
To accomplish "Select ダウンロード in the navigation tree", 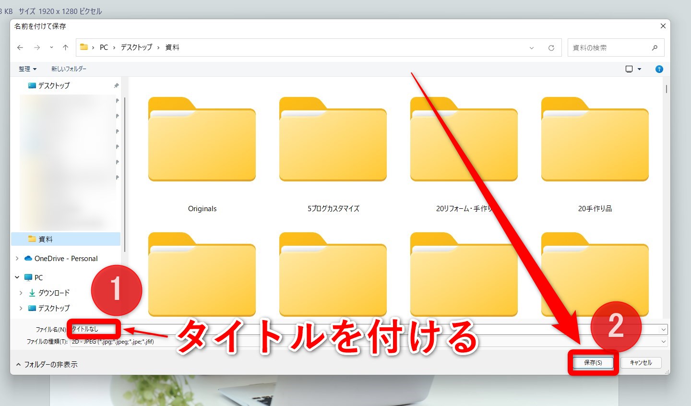I will [x=54, y=293].
